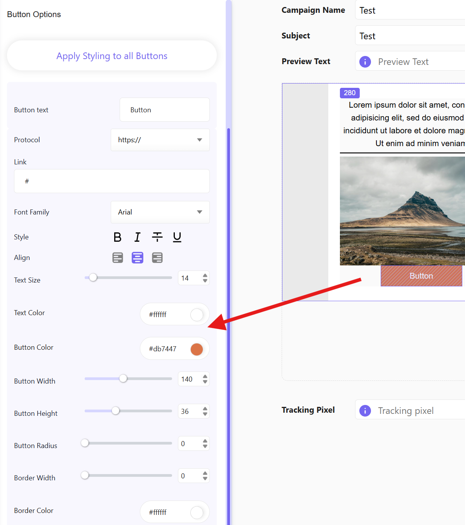Align button to the right

click(157, 258)
